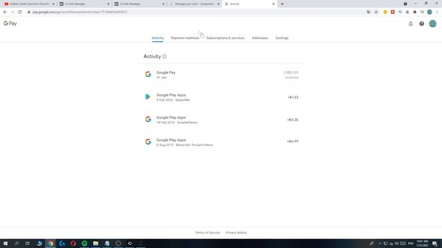
Task: Open a new browser tab with plus
Action: click(x=282, y=4)
